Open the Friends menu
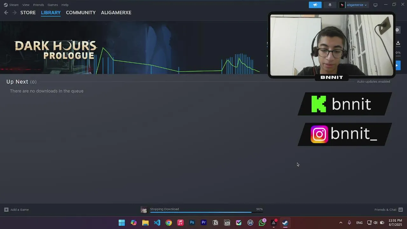This screenshot has height=229, width=407. tap(38, 5)
